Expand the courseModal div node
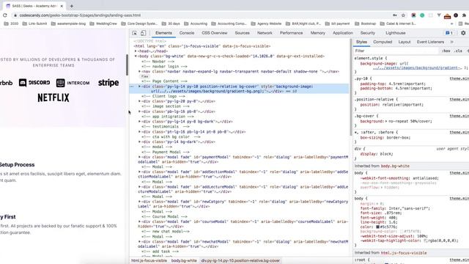Viewport: 469px width, 264px height. 140,221
